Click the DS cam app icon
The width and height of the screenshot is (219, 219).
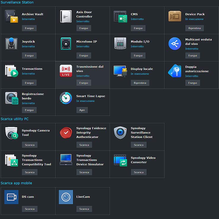[x=11, y=197]
